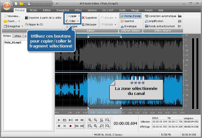Open the Ouvrir dropdown arrow
This screenshot has height=138, width=202.
click(19, 21)
